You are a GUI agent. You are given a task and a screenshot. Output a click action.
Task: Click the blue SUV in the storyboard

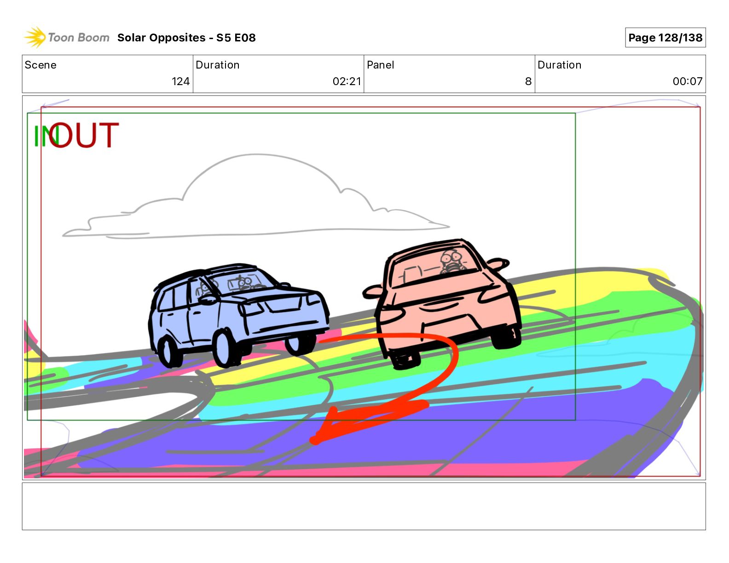238,316
